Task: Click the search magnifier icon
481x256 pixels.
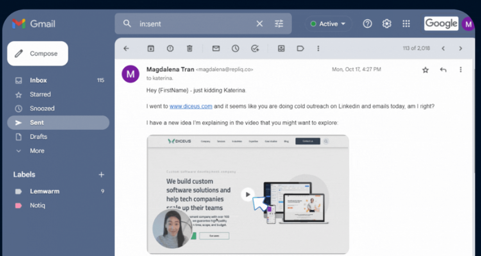Action: [x=127, y=24]
